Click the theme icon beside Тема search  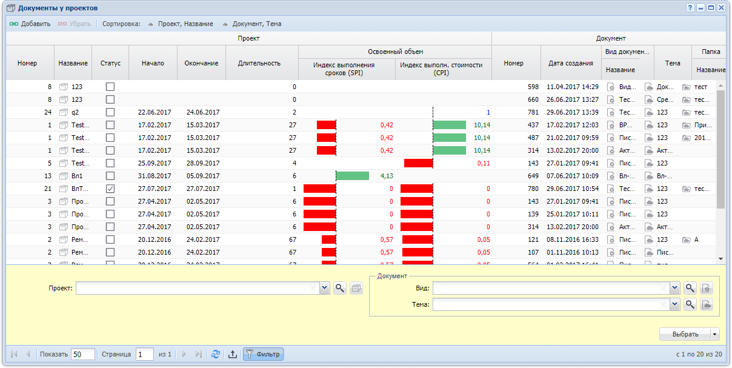click(x=707, y=304)
